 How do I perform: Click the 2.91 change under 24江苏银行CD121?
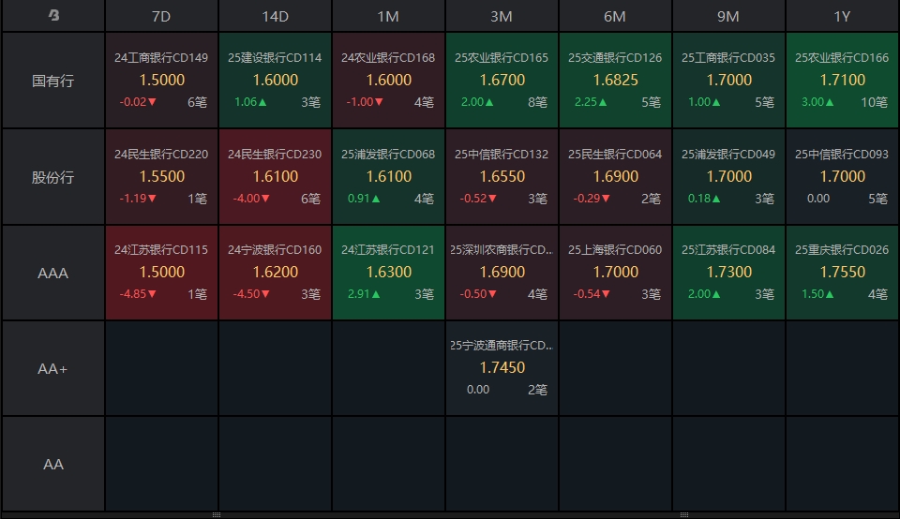tap(364, 293)
